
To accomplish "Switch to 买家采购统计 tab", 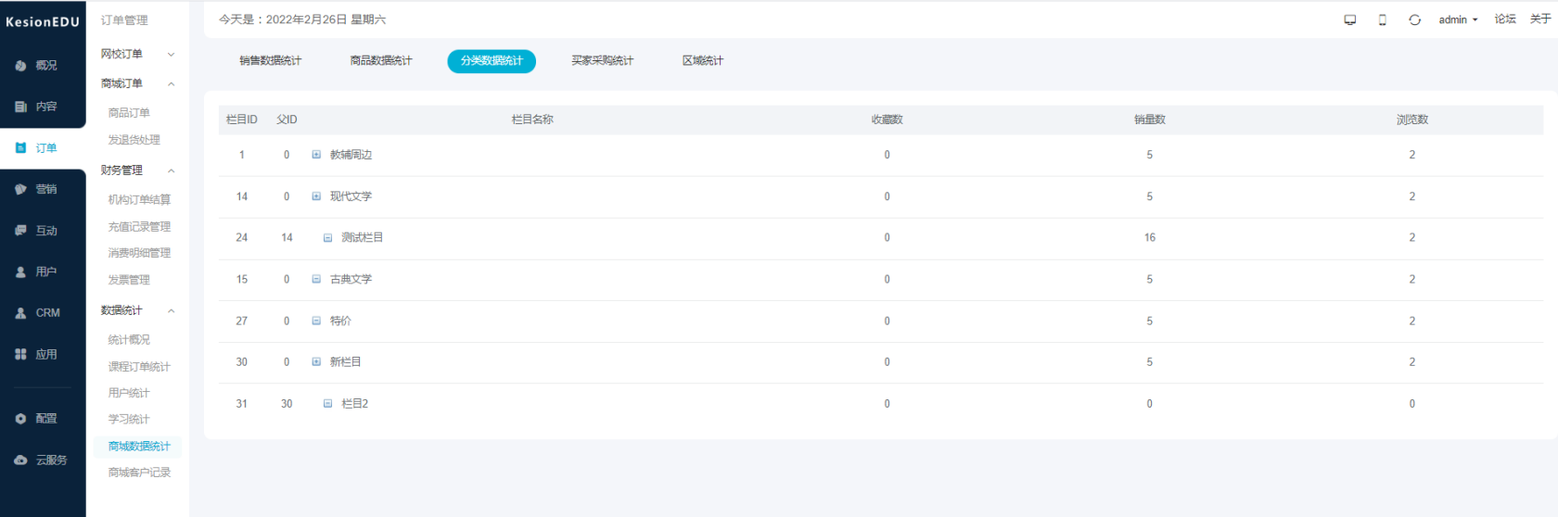I will coord(602,60).
